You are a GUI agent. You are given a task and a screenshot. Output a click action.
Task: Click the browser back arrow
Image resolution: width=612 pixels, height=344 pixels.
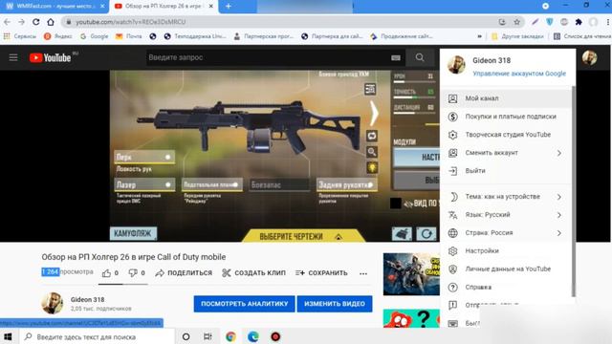coord(8,22)
